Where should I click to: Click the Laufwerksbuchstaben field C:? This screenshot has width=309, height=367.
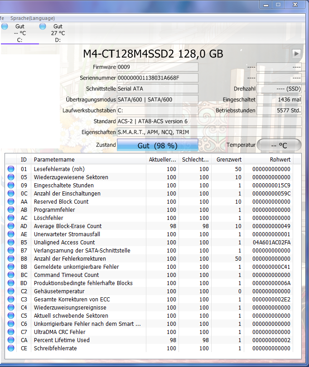(x=157, y=110)
